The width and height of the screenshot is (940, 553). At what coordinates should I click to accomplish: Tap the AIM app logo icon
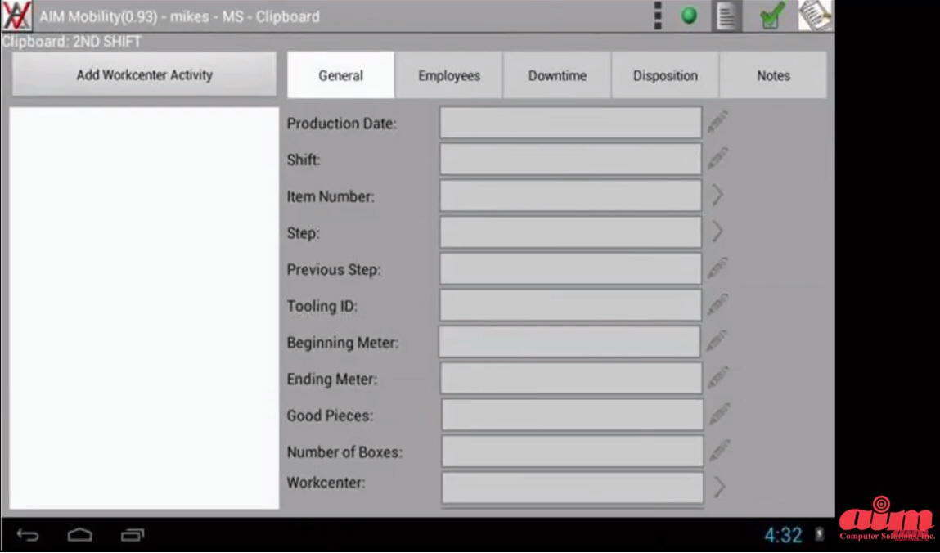tap(17, 16)
